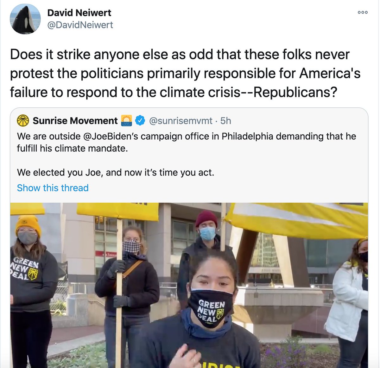Click Show this thread link
Image resolution: width=380 pixels, height=368 pixels.
(53, 188)
